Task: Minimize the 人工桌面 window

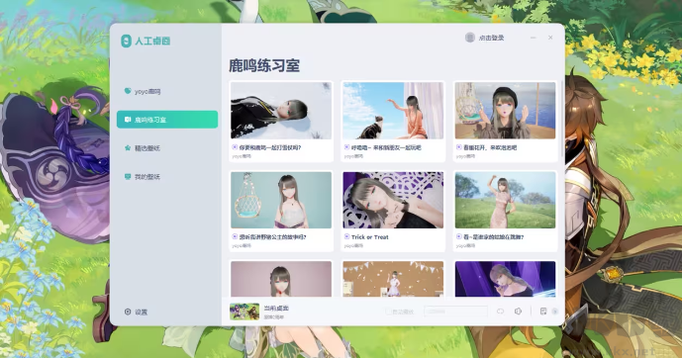Action: coord(534,38)
